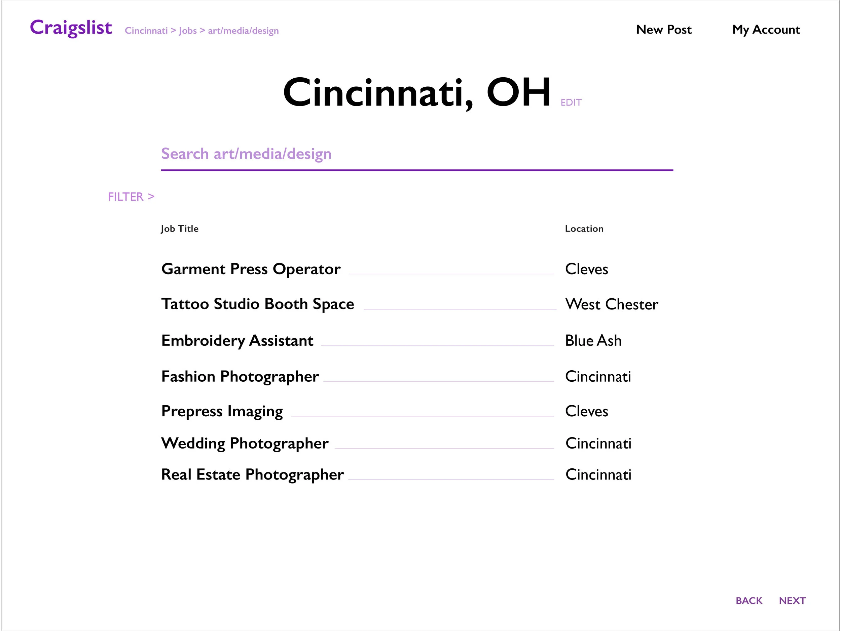This screenshot has height=631, width=841.
Task: Sort by Location column header
Action: [584, 228]
